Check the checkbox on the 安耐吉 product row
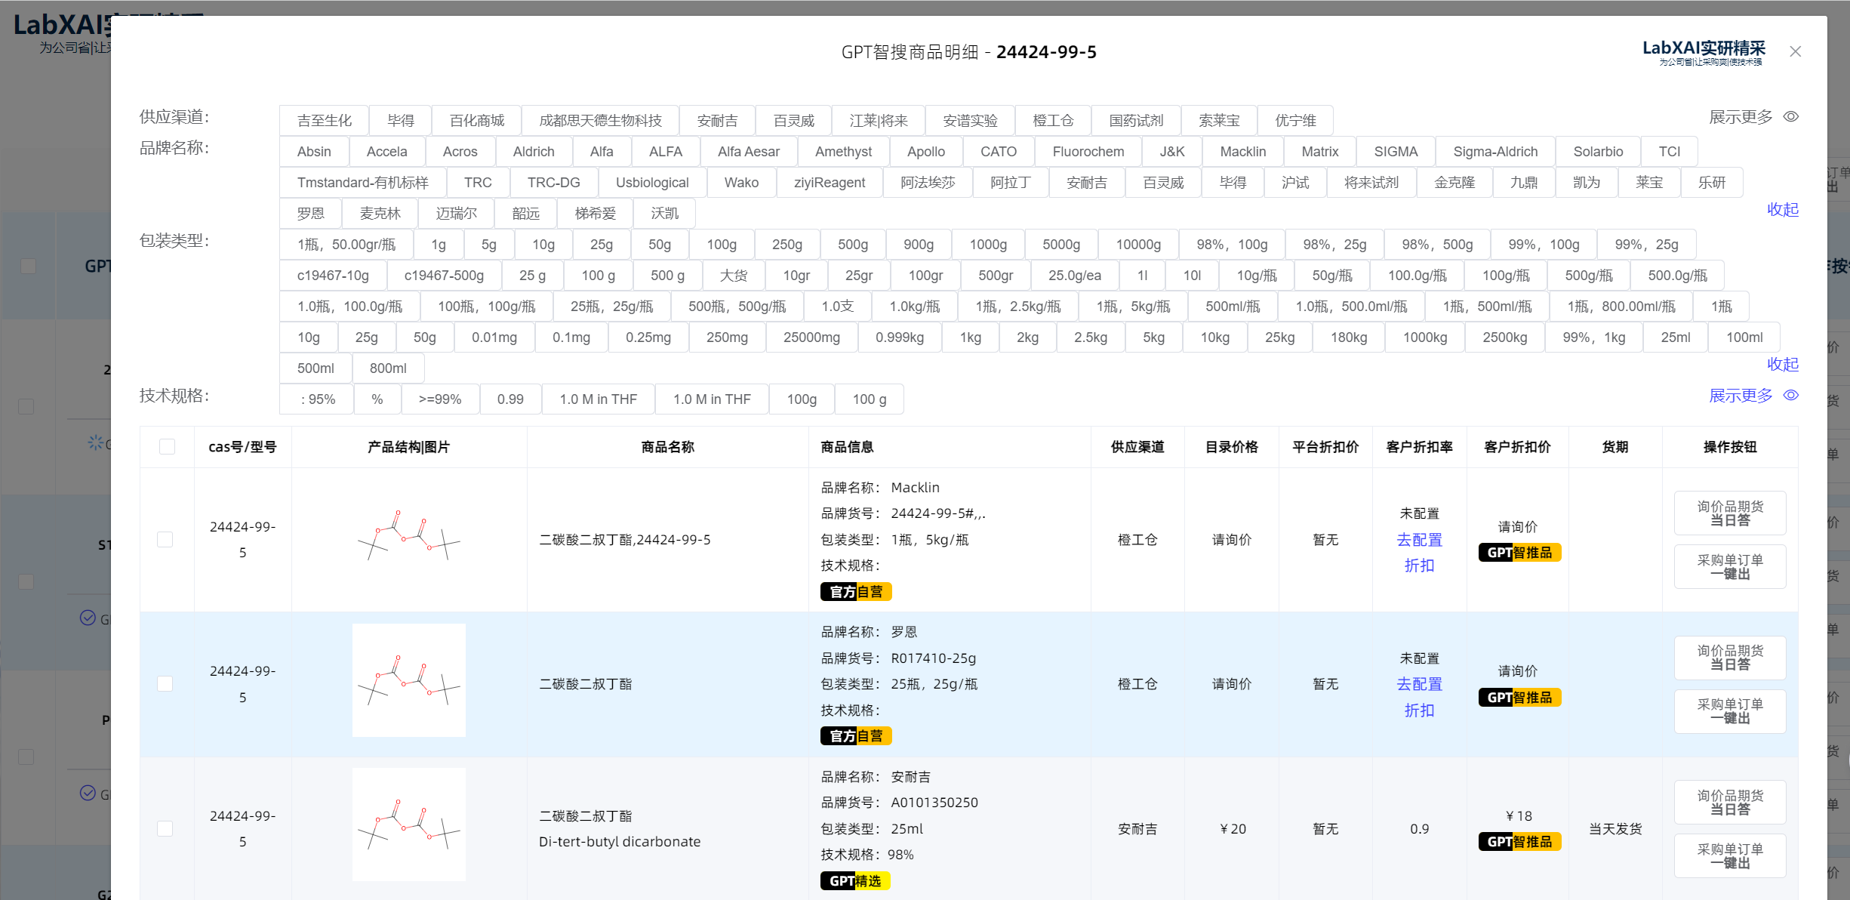The image size is (1850, 900). coord(165,828)
